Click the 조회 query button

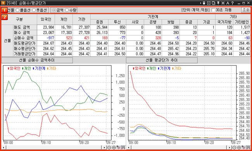(245, 10)
